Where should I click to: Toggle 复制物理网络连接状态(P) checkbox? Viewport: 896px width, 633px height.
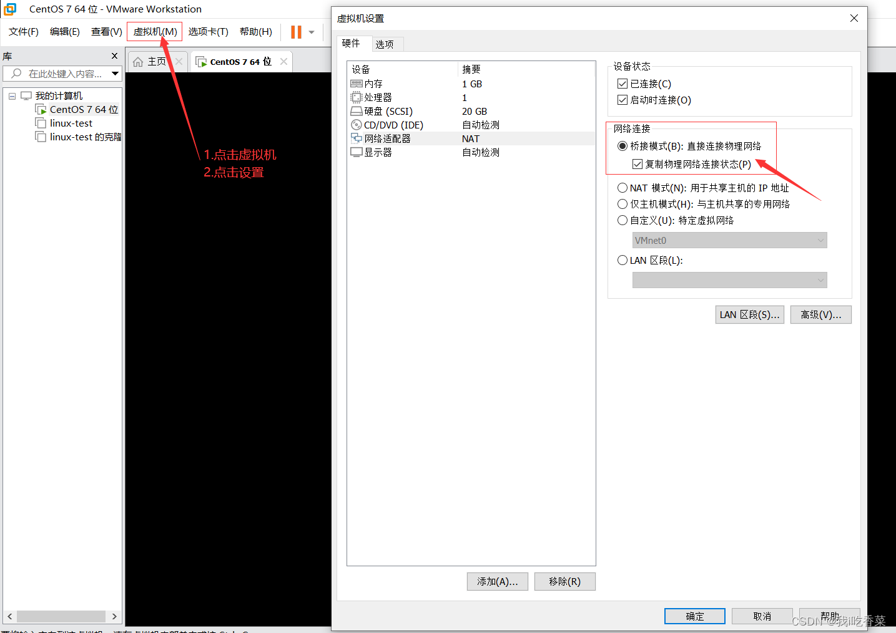(x=638, y=164)
